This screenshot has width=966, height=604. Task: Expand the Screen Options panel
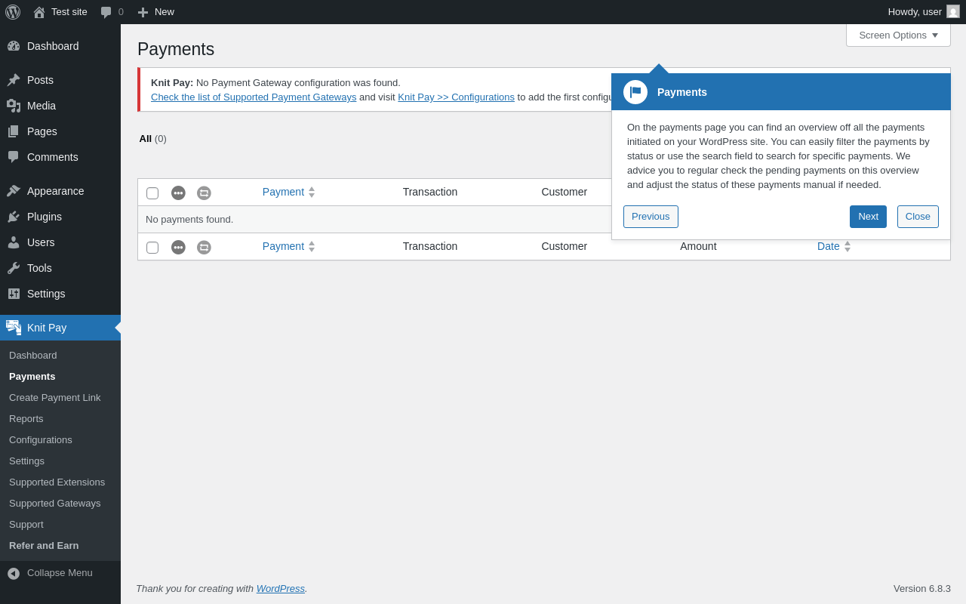pos(898,35)
